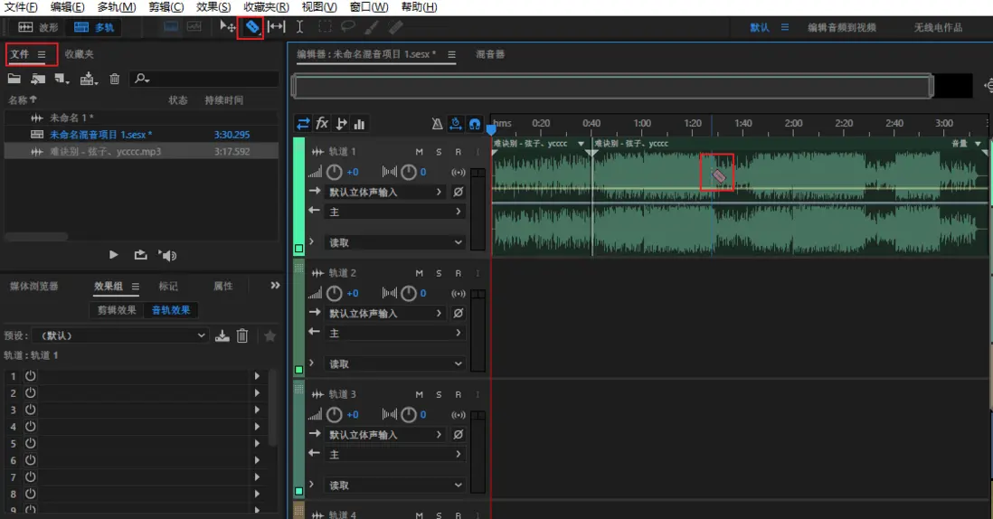
Task: Solo Track 1 with S button
Action: (439, 152)
